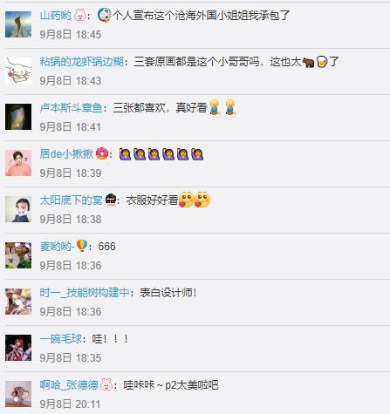Open 山药哟's avatar thumbnail
The width and height of the screenshot is (390, 414).
(18, 24)
